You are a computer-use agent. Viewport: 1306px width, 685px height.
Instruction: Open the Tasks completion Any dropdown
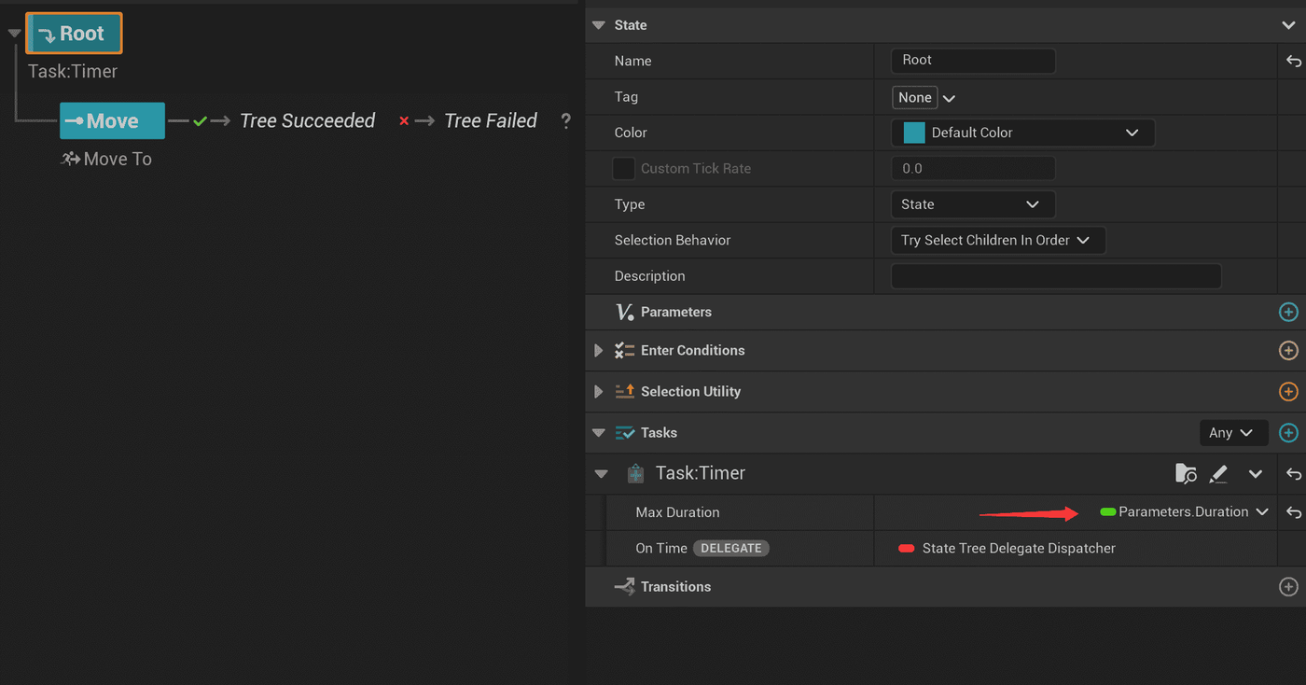point(1233,433)
